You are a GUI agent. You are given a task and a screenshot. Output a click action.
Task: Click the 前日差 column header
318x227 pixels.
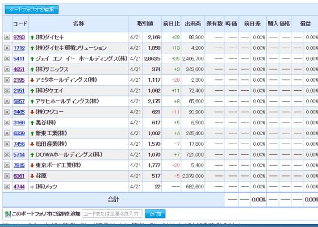253,24
